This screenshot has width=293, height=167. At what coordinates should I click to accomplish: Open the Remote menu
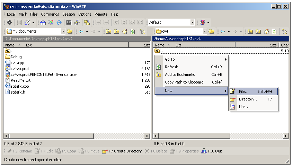(x=101, y=14)
